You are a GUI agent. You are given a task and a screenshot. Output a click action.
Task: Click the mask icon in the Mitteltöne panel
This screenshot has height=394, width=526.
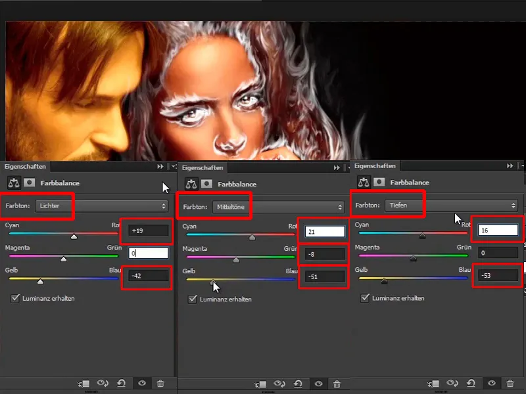click(x=206, y=184)
